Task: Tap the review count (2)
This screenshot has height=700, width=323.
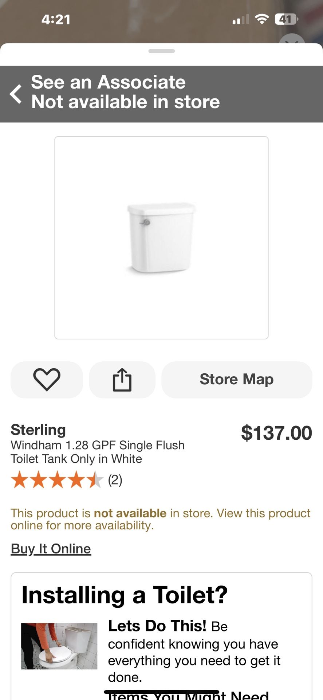Action: (x=115, y=480)
